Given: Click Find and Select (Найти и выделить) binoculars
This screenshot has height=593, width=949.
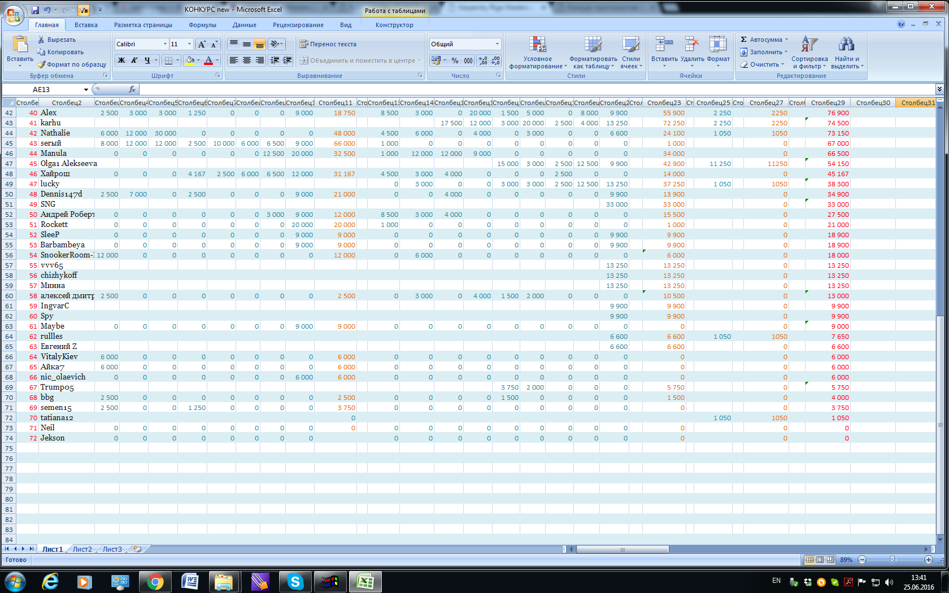Looking at the screenshot, I should [846, 45].
